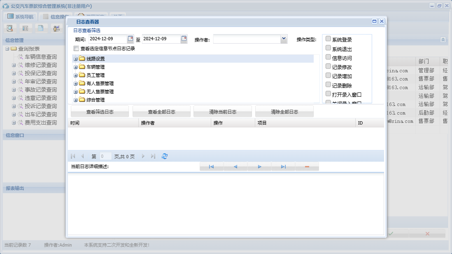Check the 信息访问 operation type
Screen dimensions: 452x254
328,57
